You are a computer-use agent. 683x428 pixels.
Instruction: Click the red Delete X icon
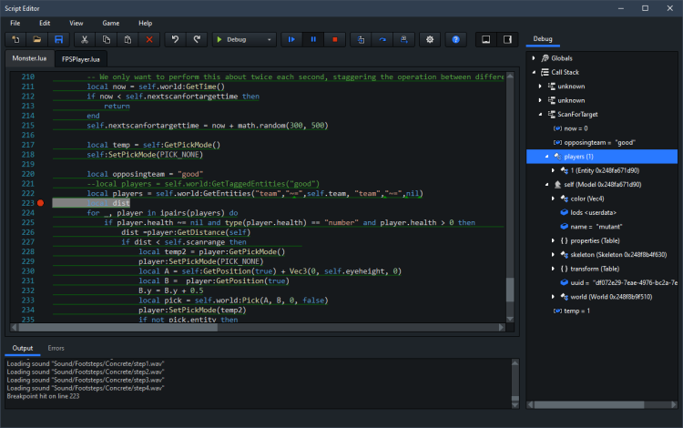[x=149, y=40]
